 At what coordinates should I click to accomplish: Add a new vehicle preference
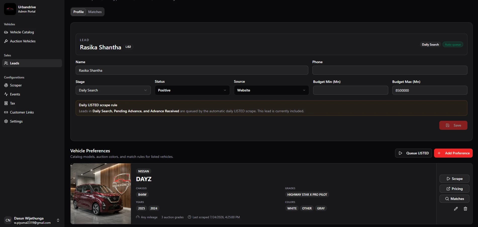tap(453, 153)
